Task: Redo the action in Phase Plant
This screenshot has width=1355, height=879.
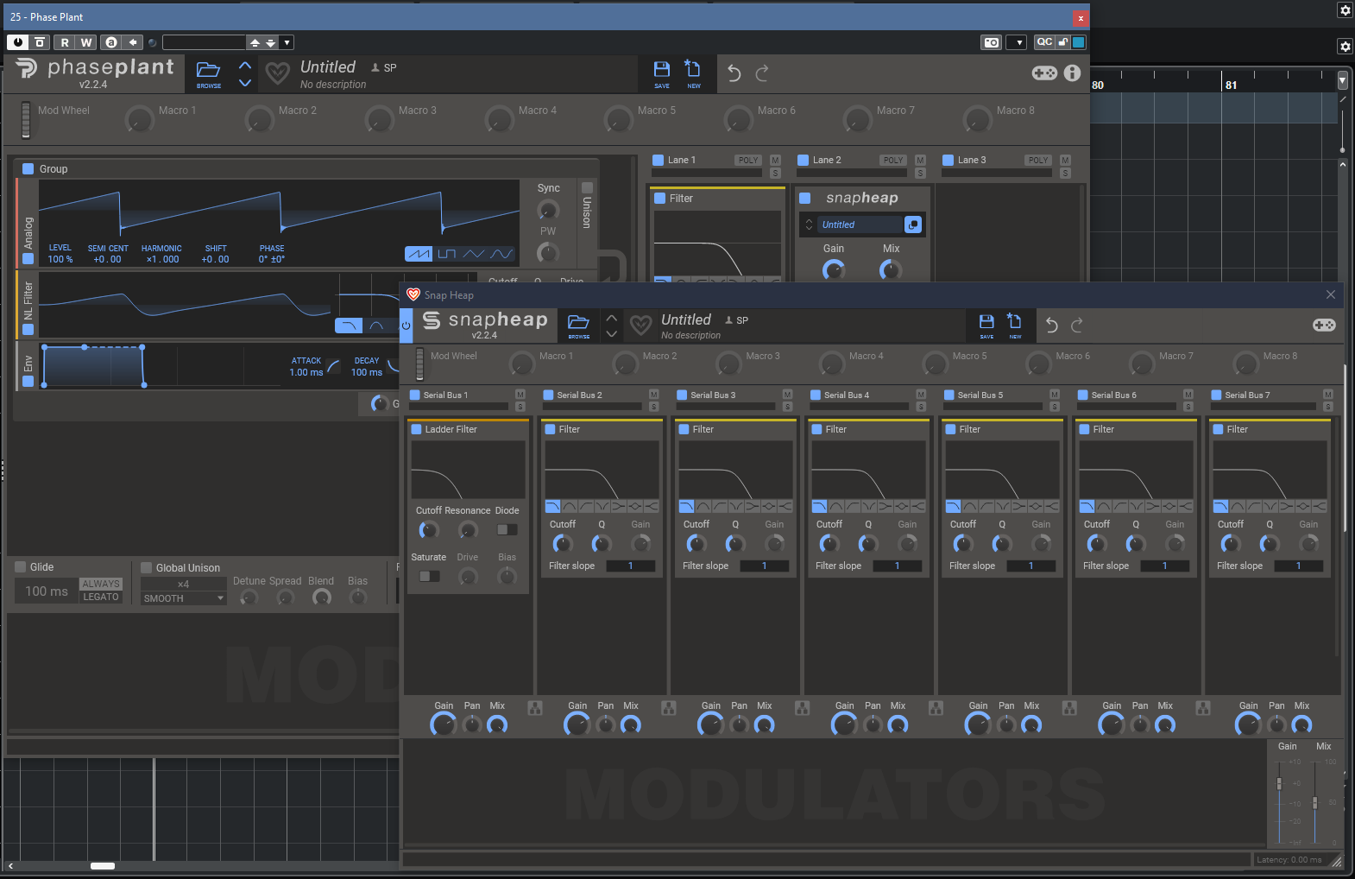Action: coord(762,73)
